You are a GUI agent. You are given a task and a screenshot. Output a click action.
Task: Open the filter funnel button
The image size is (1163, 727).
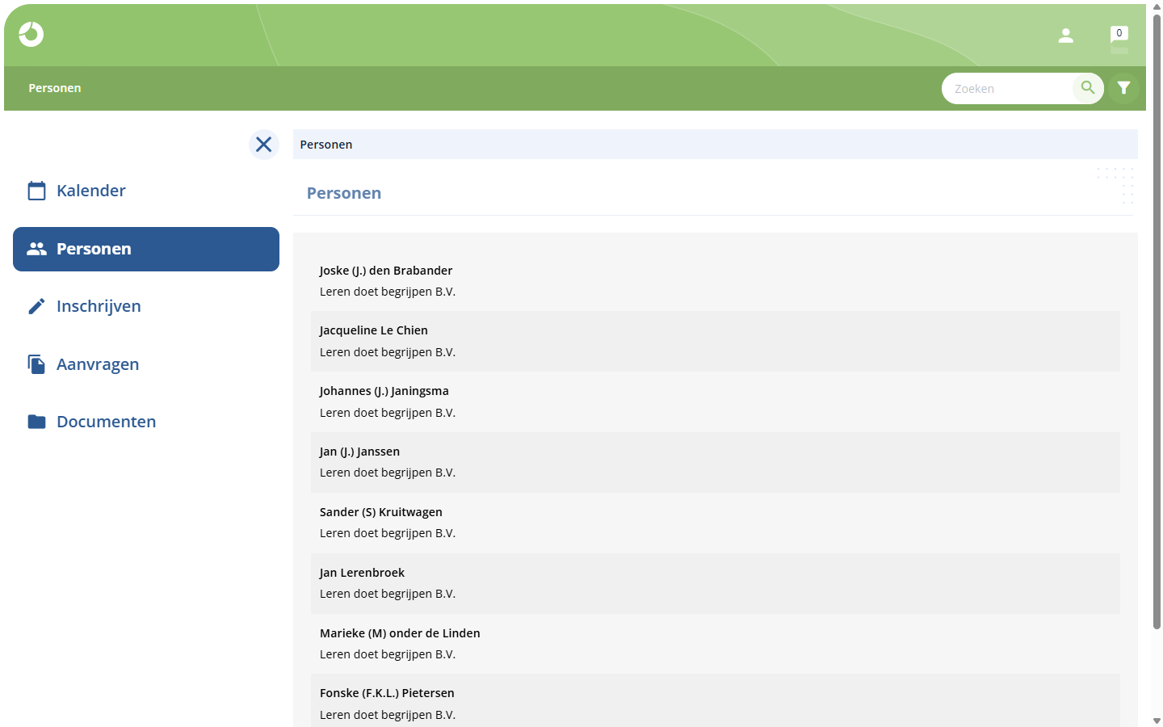click(x=1123, y=88)
